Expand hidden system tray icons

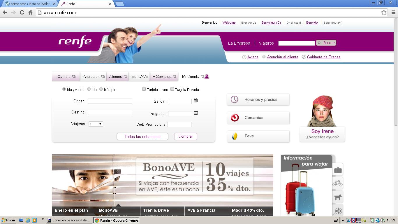coord(343,220)
